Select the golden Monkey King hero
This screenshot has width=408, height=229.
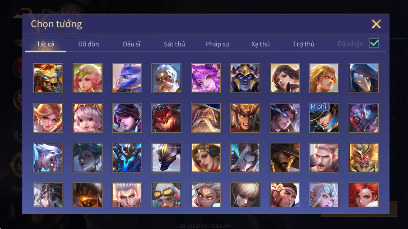pyautogui.click(x=363, y=158)
